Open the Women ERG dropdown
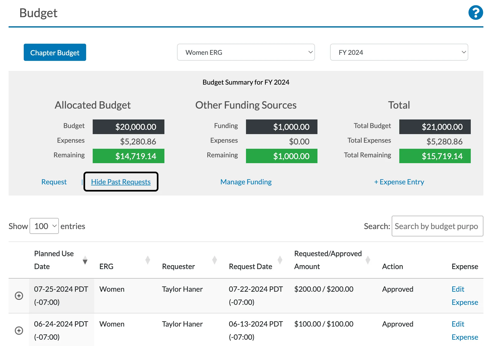This screenshot has height=346, width=494. (x=246, y=52)
